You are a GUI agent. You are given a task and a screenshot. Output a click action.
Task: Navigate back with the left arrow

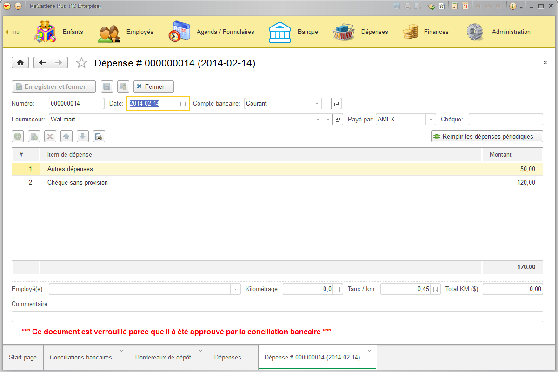42,62
